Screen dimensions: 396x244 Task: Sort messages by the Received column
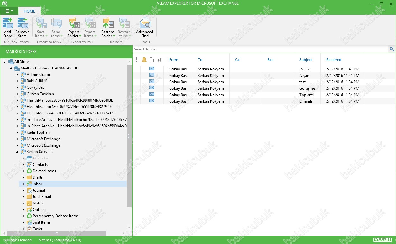point(334,60)
